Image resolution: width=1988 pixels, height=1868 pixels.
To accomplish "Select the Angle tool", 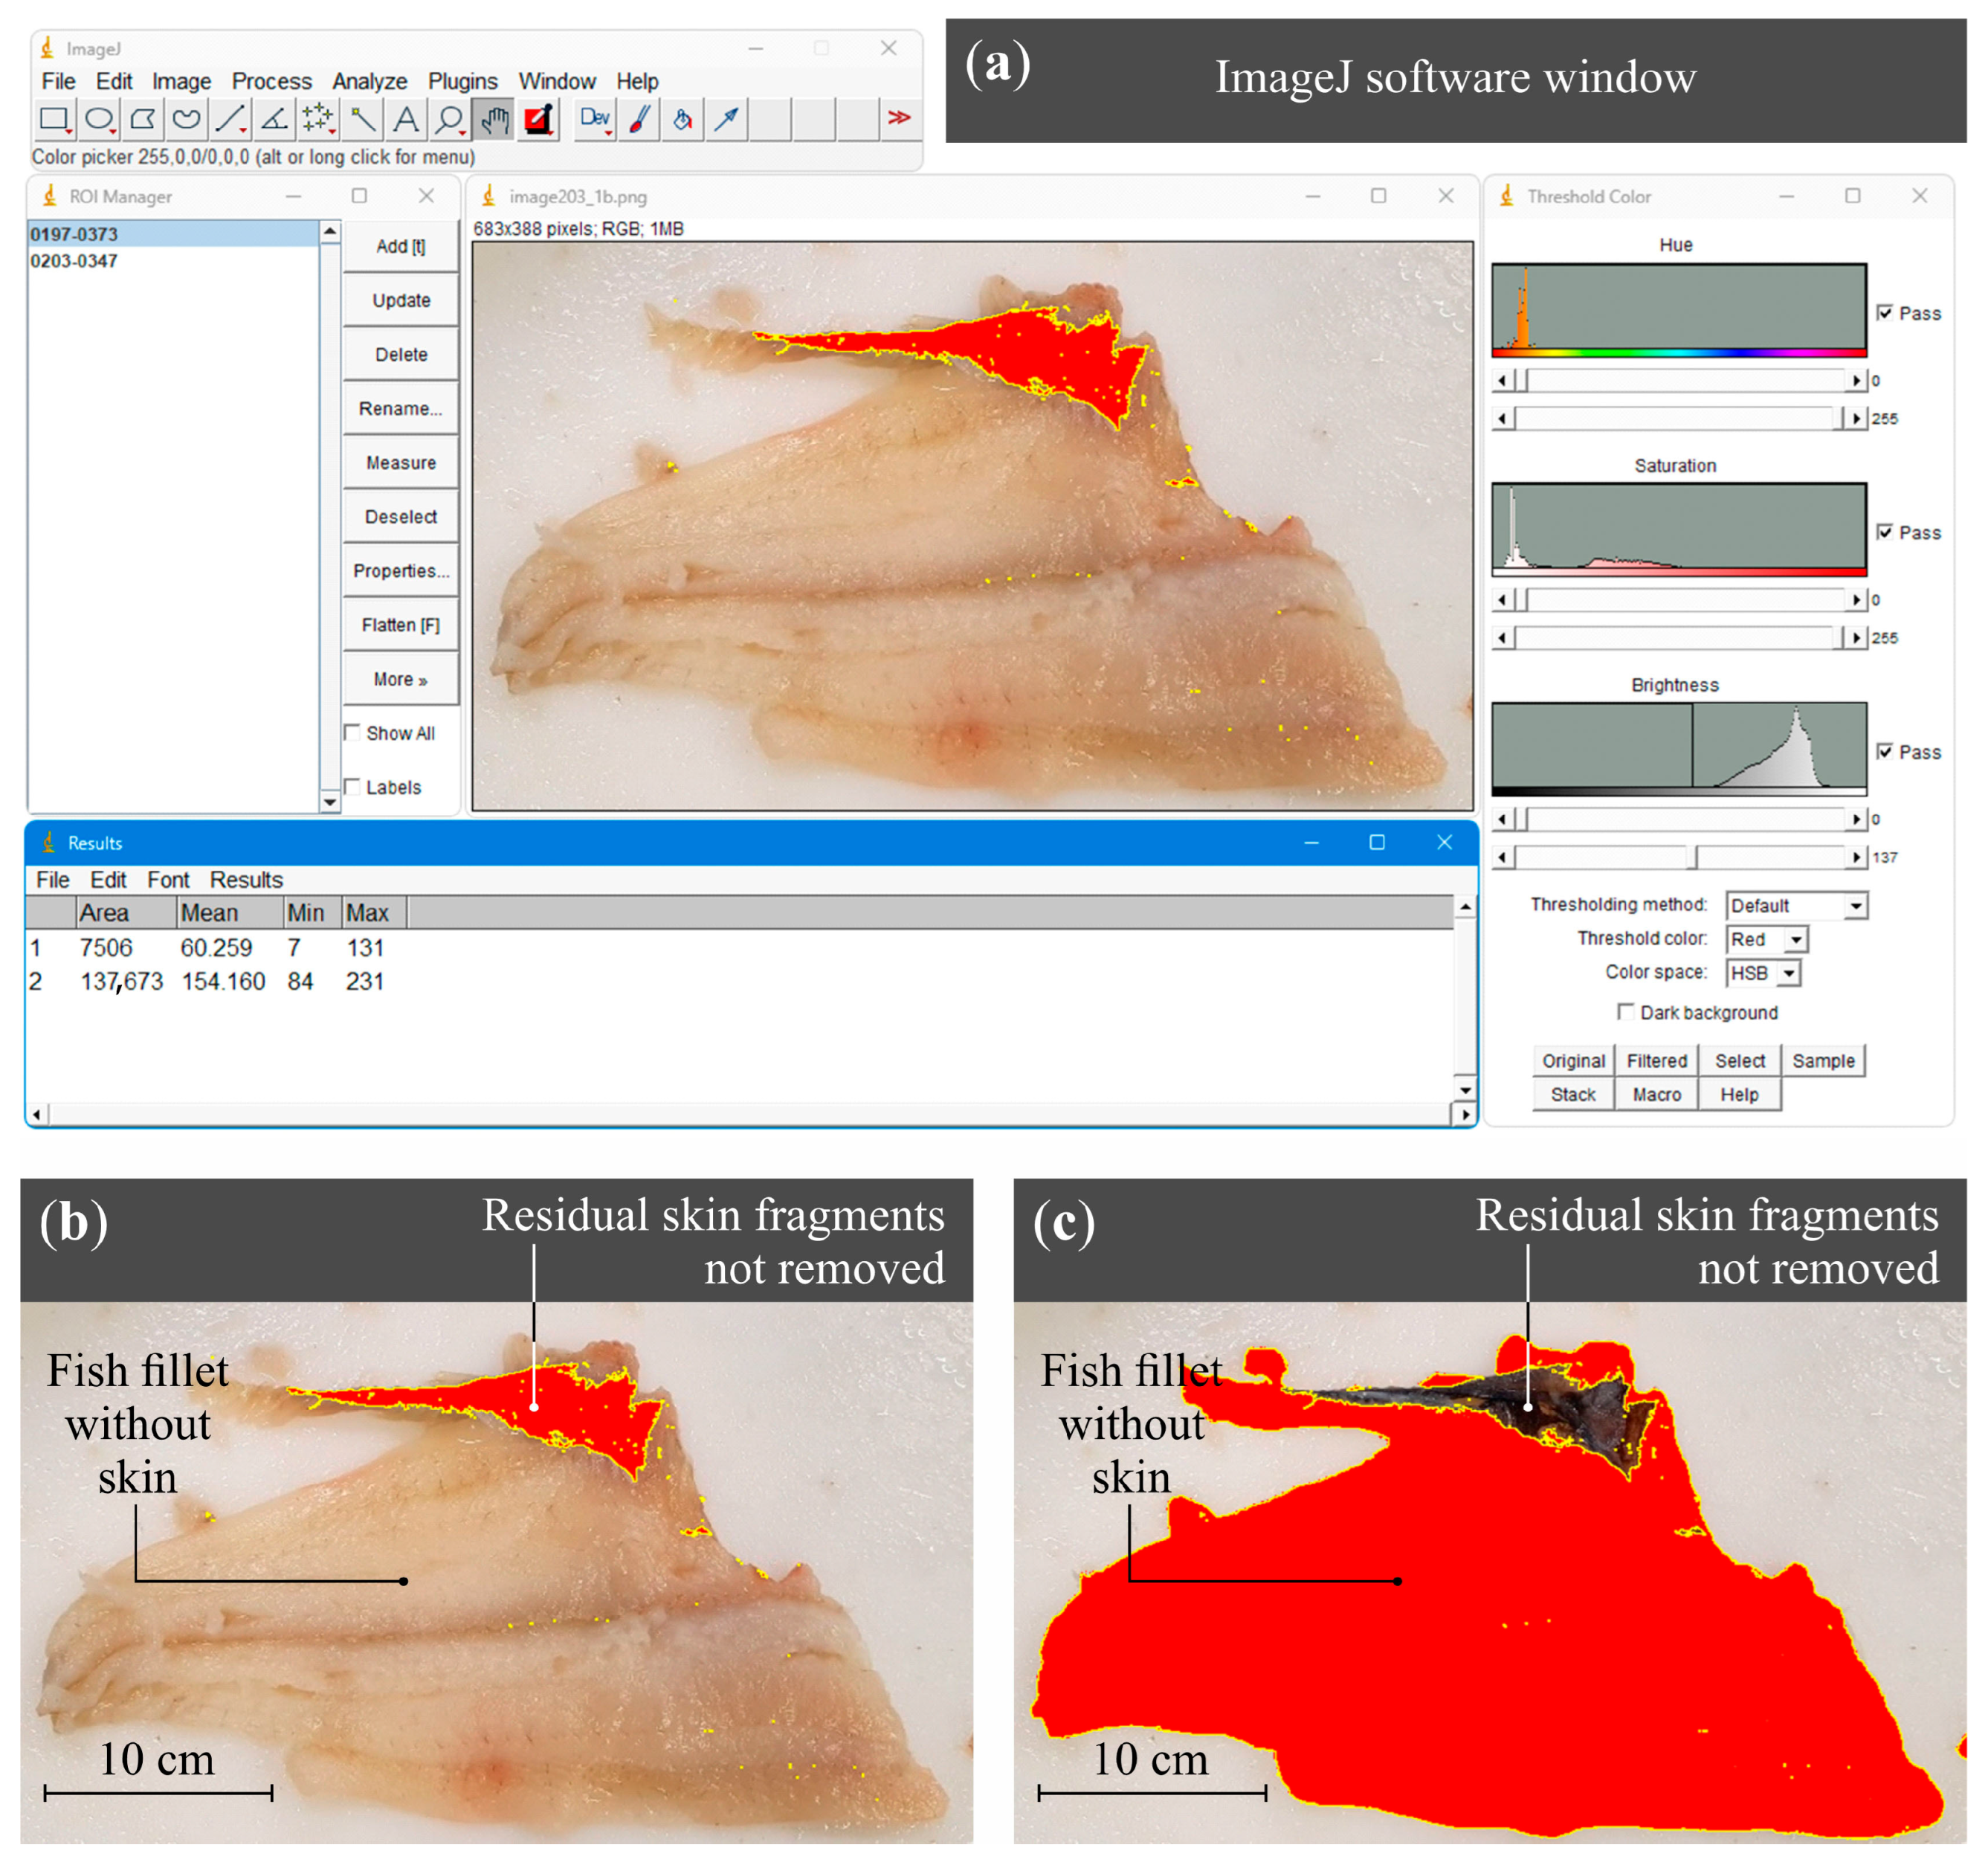I will [x=274, y=120].
